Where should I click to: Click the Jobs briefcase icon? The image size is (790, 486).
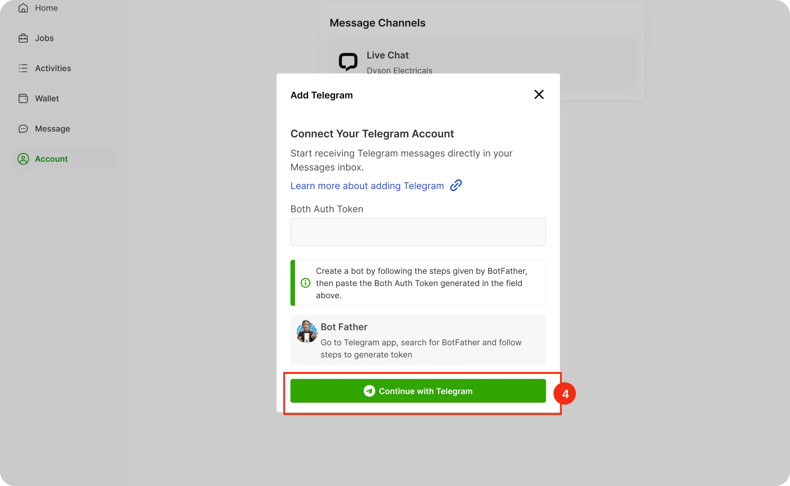pyautogui.click(x=23, y=38)
